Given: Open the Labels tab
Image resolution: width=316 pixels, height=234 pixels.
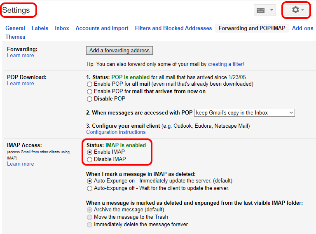Looking at the screenshot, I should [40, 28].
